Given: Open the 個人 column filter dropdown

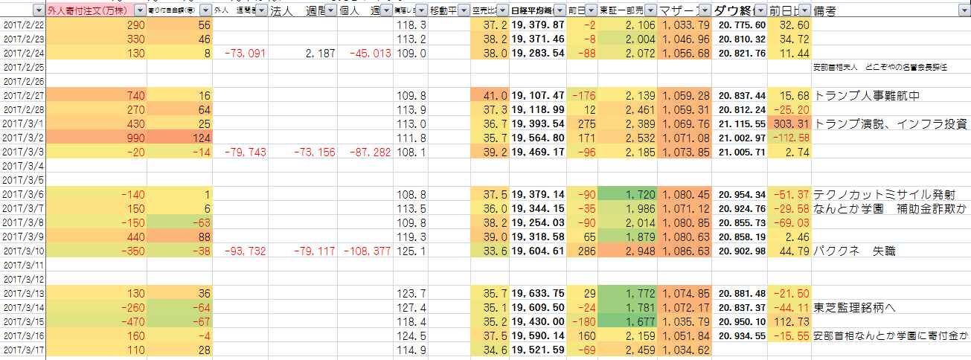Looking at the screenshot, I should point(385,11).
